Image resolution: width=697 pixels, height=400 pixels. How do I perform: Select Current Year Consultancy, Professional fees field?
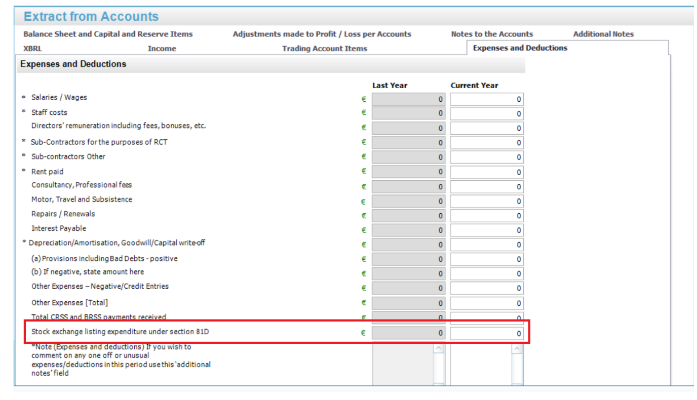pyautogui.click(x=487, y=187)
